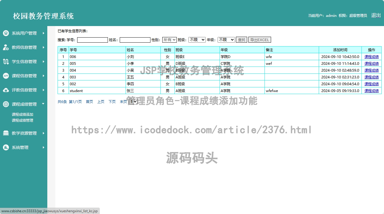Click the 共6条 record count text
The width and height of the screenshot is (384, 214).
point(62,102)
